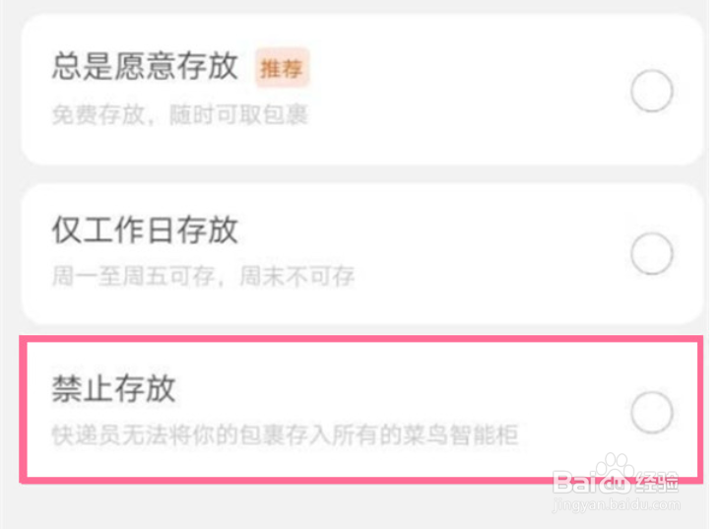Tap the 总是愿意存放 option title
The height and width of the screenshot is (530, 721).
pos(146,65)
